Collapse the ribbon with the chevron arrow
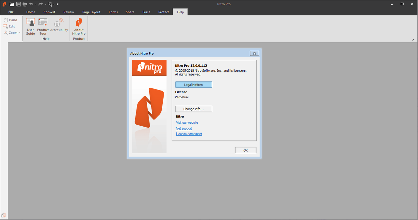Viewport: 418px width, 220px height. click(x=413, y=40)
